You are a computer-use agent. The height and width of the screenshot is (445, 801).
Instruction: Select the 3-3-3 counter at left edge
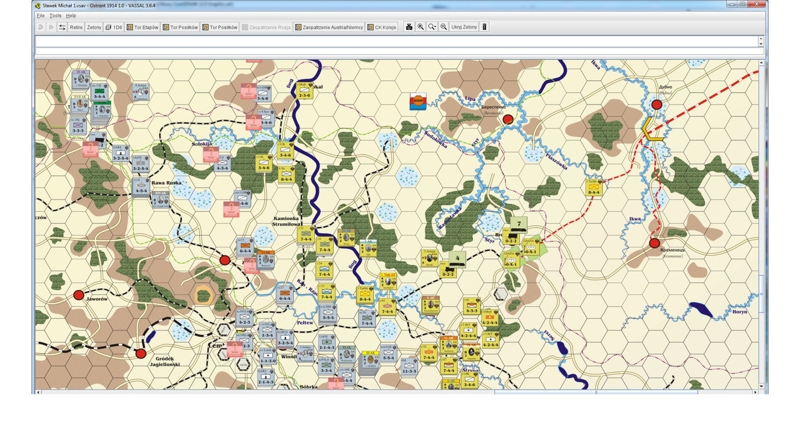(x=78, y=126)
